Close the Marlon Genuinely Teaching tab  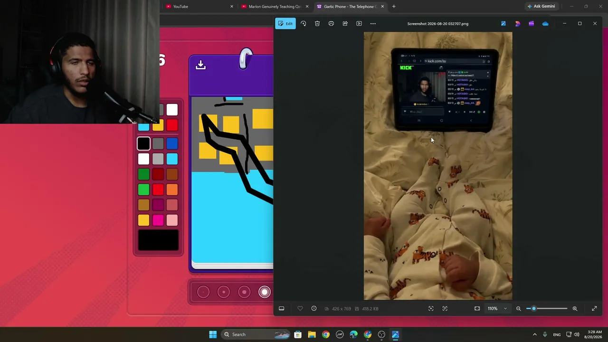[x=307, y=7]
